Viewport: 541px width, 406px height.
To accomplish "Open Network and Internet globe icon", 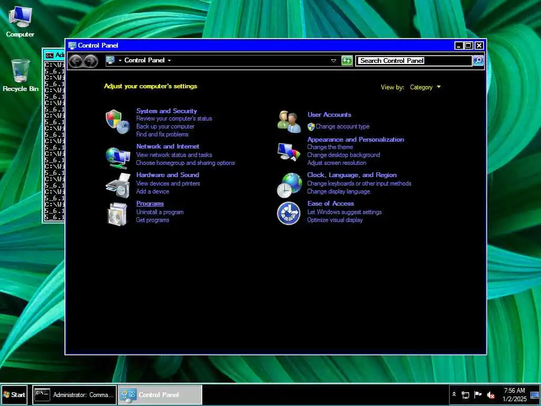I will click(118, 158).
